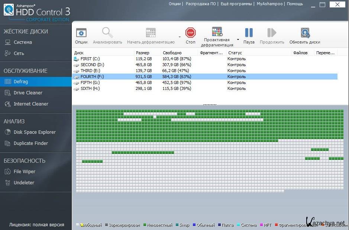Open the MyAshampoo link

point(270,4)
